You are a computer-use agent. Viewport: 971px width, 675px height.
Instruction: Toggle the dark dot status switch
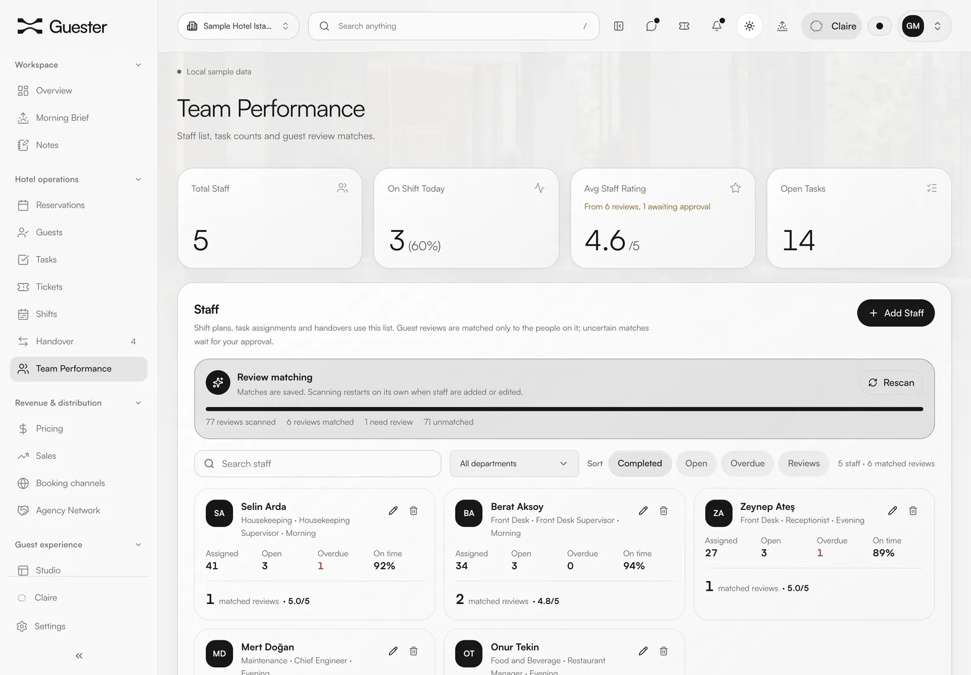[x=879, y=26]
